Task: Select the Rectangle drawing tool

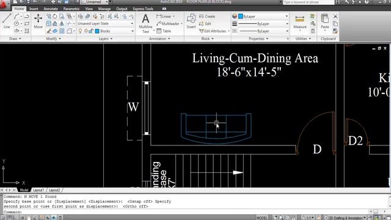Action: (27, 24)
